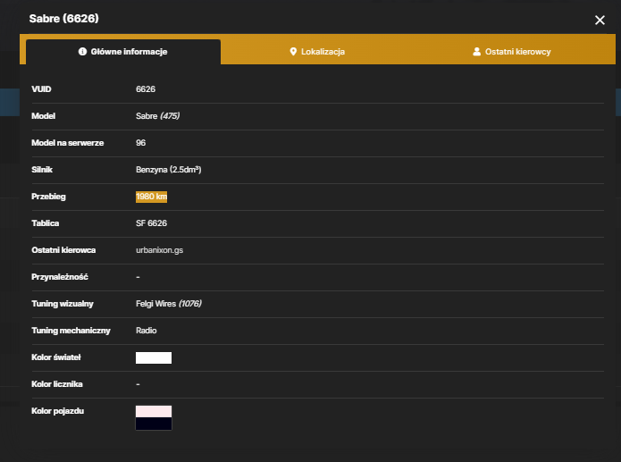Click the pink Kolor pojazdu swatch

point(154,411)
